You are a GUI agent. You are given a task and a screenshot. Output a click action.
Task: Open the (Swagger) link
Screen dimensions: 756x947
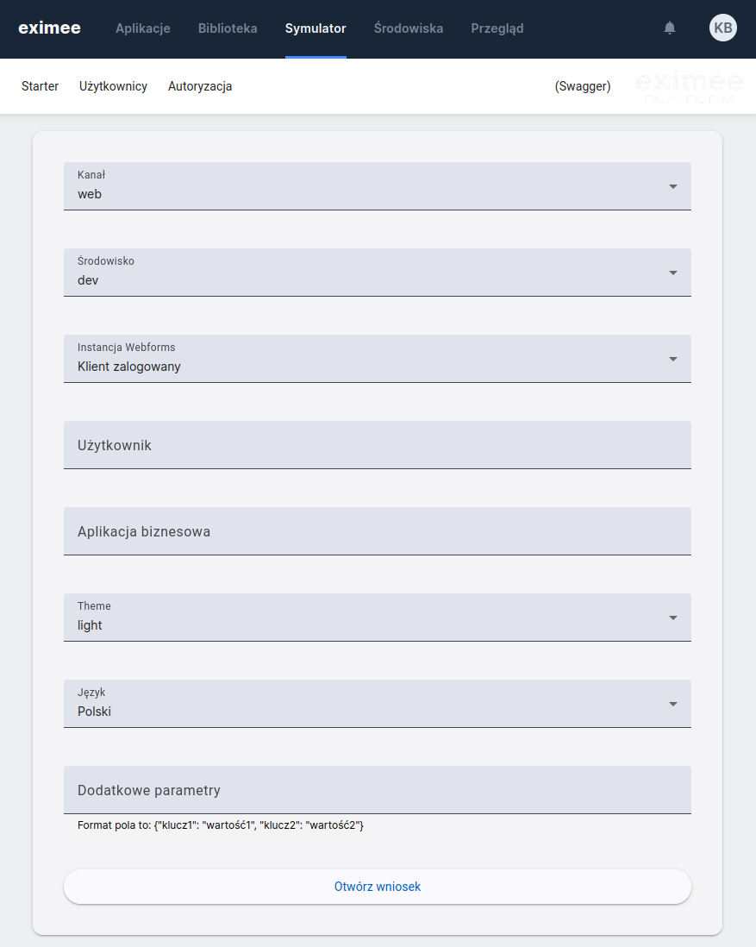coord(583,86)
